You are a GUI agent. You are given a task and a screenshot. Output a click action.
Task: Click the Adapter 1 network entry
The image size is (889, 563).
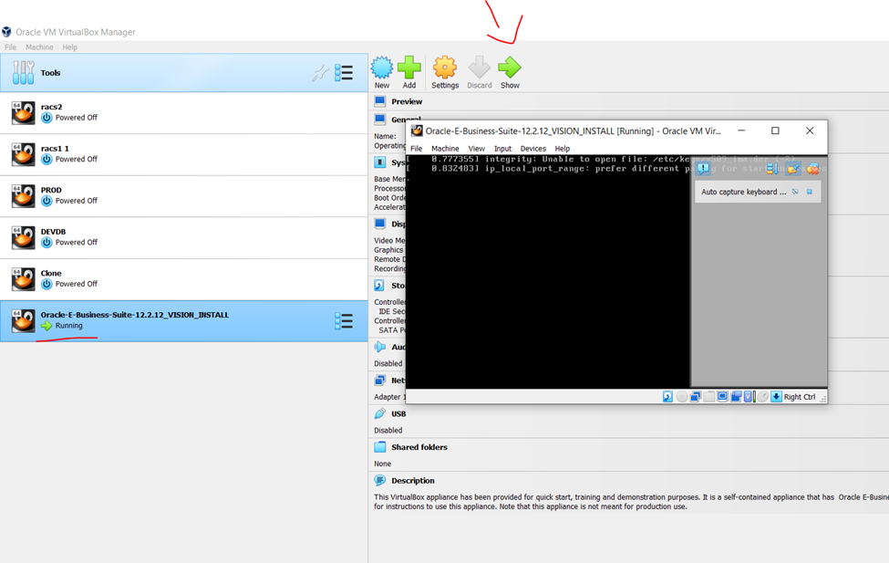389,397
